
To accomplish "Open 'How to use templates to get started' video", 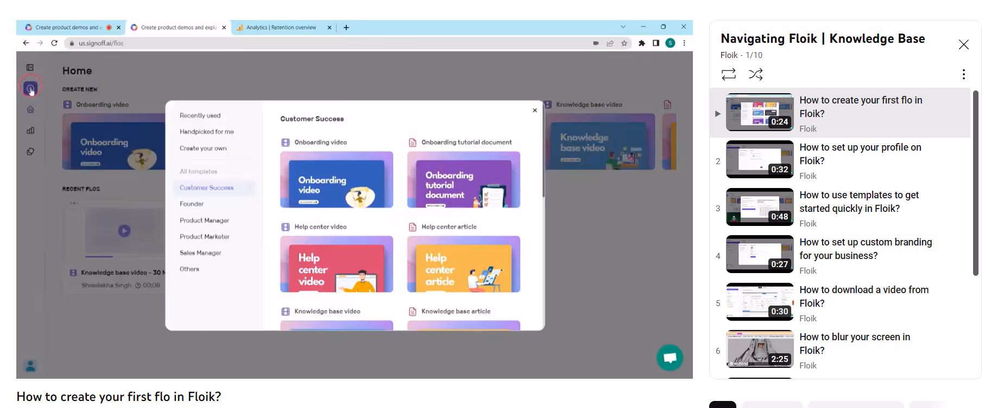I will click(x=859, y=202).
